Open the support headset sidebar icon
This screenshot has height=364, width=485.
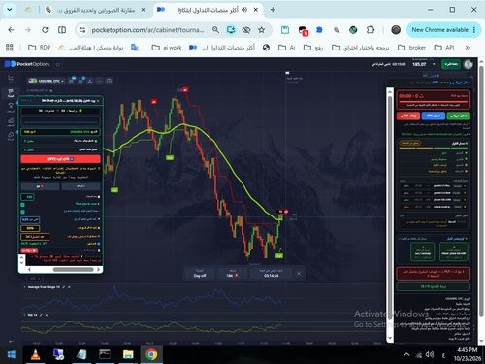click(x=11, y=136)
